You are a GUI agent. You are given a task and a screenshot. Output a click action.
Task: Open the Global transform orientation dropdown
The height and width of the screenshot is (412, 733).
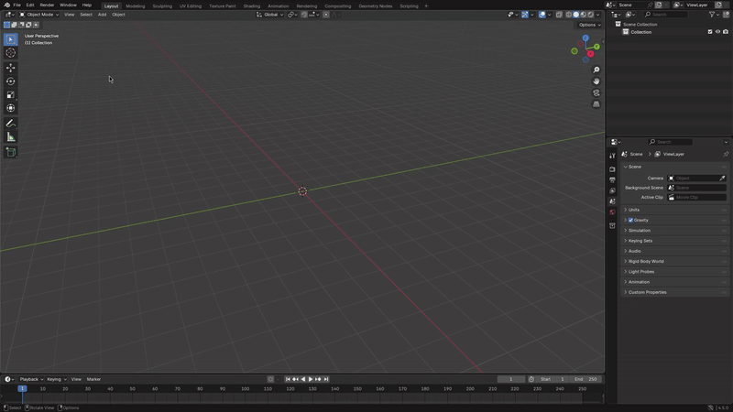coord(269,15)
